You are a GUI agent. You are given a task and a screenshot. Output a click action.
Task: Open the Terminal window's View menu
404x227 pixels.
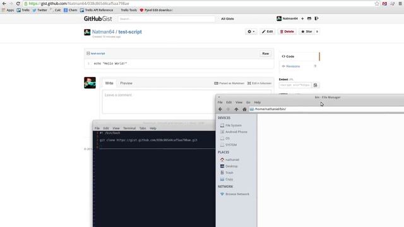click(116, 128)
